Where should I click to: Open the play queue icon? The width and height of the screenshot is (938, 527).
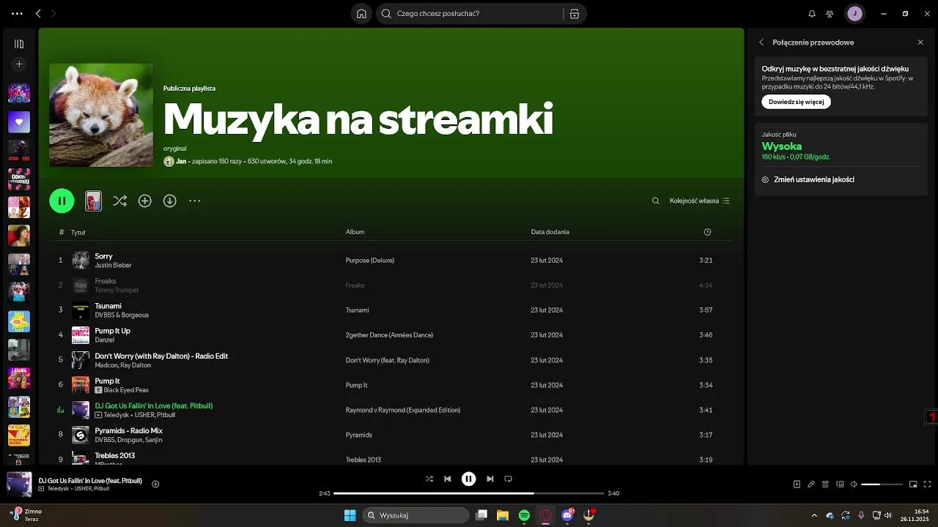tap(825, 484)
